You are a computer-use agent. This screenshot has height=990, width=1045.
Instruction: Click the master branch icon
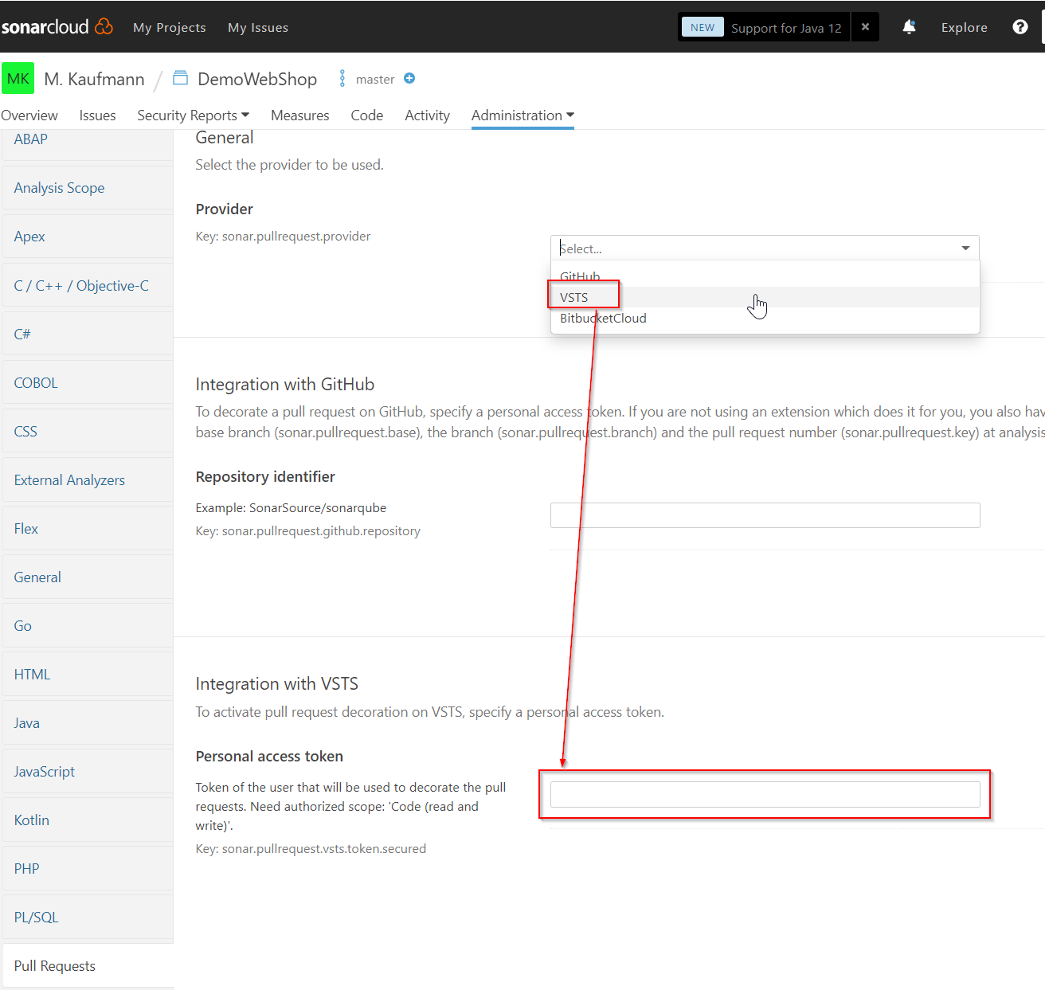[342, 78]
